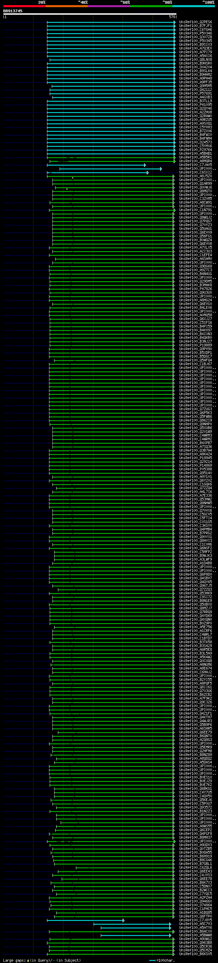Viewport: 218px width, 963px height.
Task: Select the label UniRef100_A5BHB1
Action: [x=196, y=154]
